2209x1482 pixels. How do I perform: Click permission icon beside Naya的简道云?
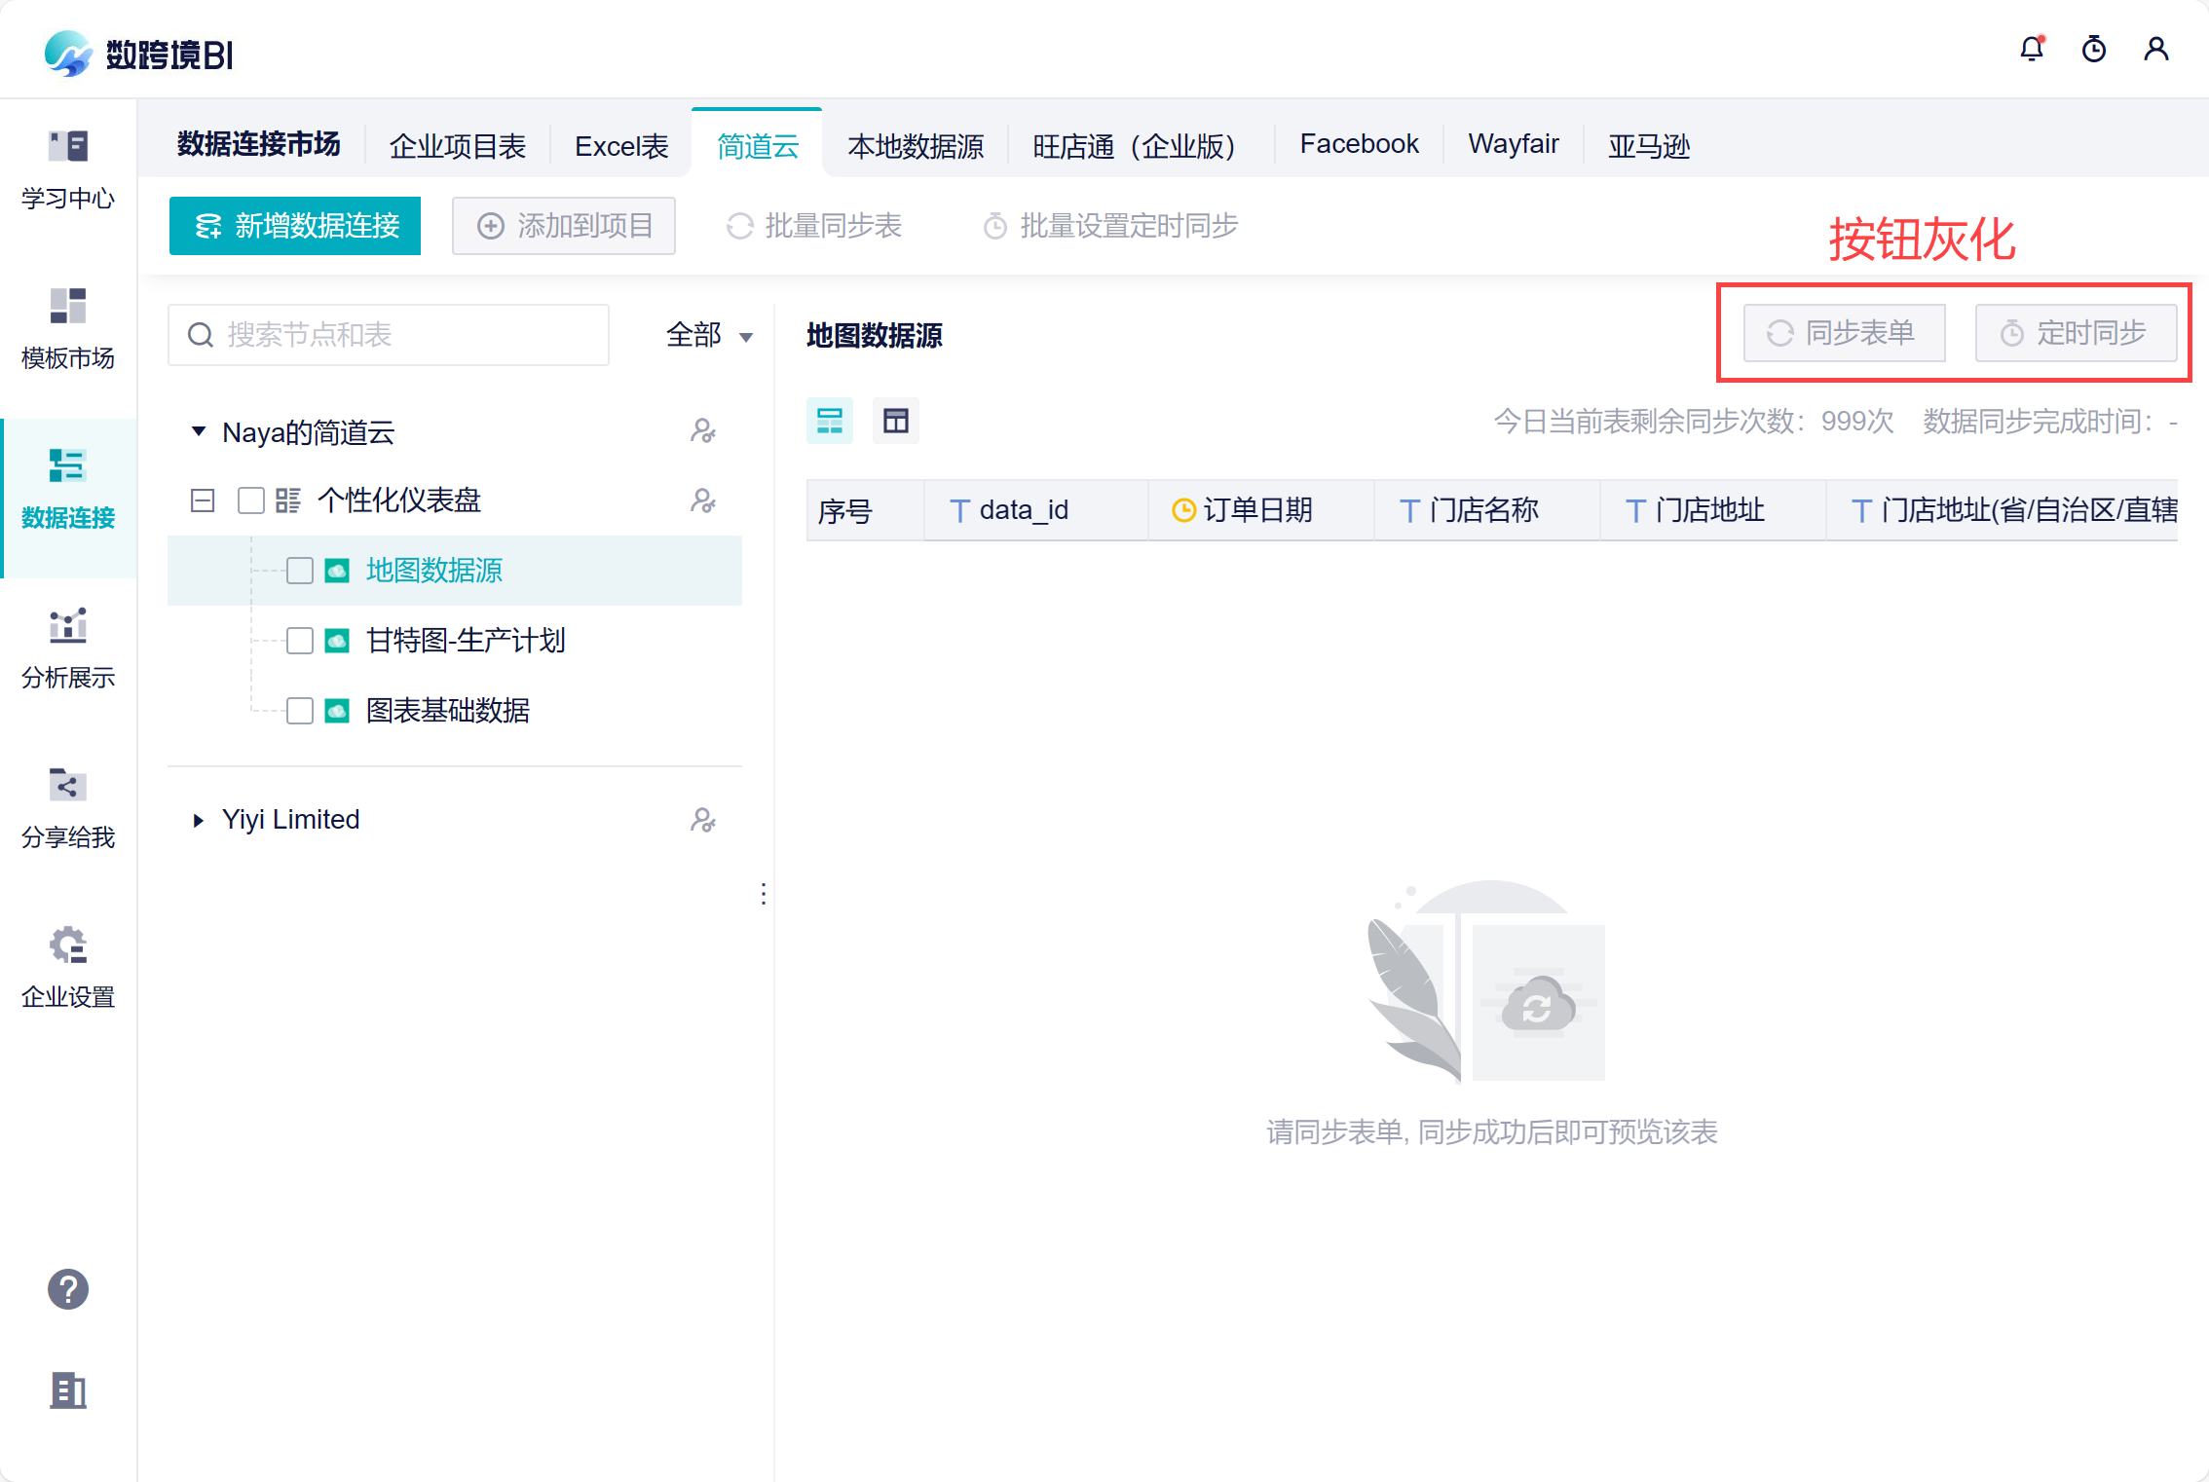[702, 431]
